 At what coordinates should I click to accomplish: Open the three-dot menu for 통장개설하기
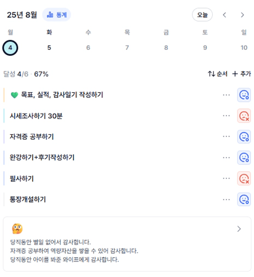(x=226, y=200)
